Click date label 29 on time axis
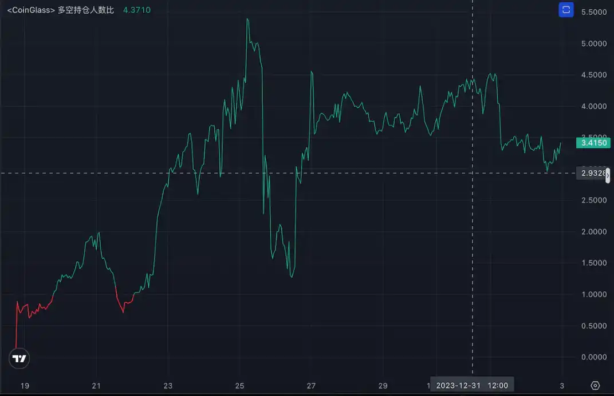Viewport: 614px width, 396px height. [x=383, y=385]
